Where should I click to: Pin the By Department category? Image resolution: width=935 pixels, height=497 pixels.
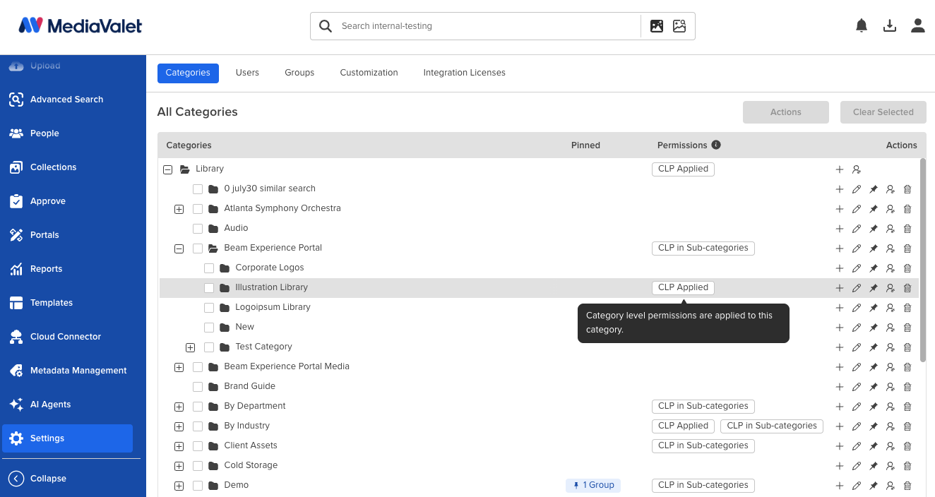click(x=874, y=407)
